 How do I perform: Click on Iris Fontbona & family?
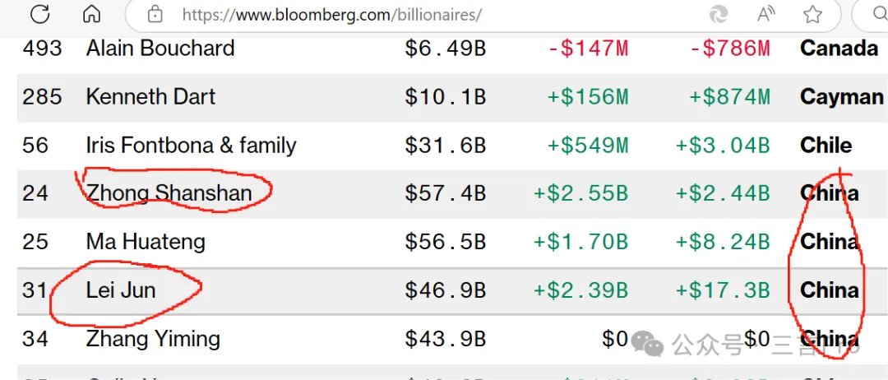tap(191, 146)
